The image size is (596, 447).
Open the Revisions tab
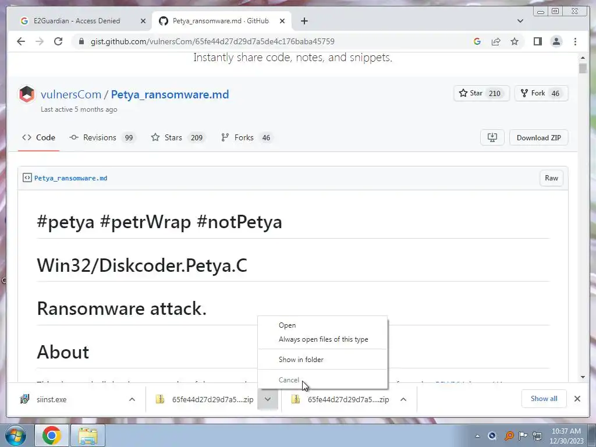pyautogui.click(x=102, y=137)
